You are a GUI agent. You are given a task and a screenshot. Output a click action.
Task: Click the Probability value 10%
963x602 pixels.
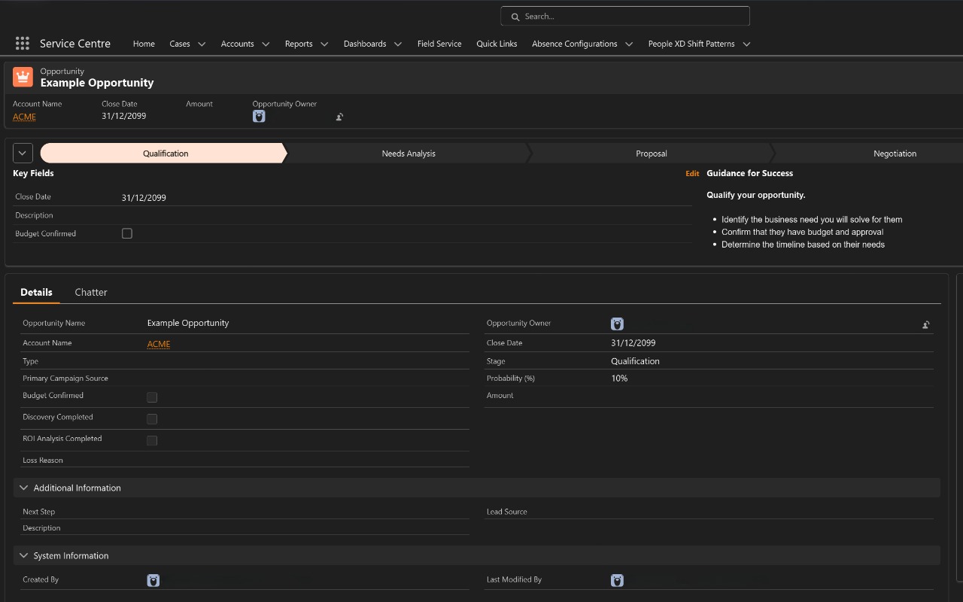(x=619, y=379)
